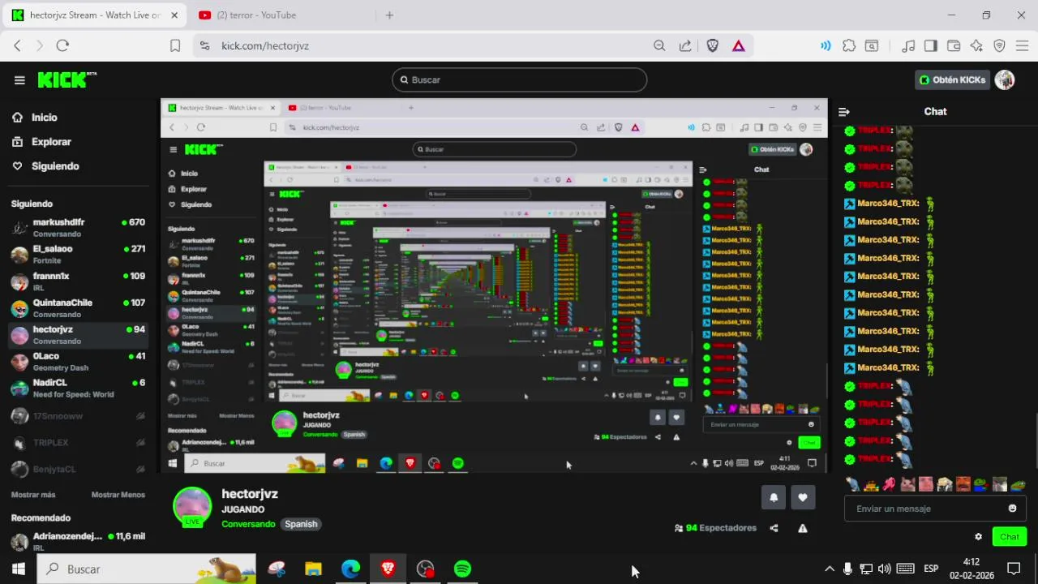The image size is (1038, 584).
Task: Show the browser sidebar panel
Action: tap(931, 46)
